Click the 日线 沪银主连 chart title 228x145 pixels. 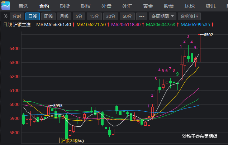pos(17,25)
